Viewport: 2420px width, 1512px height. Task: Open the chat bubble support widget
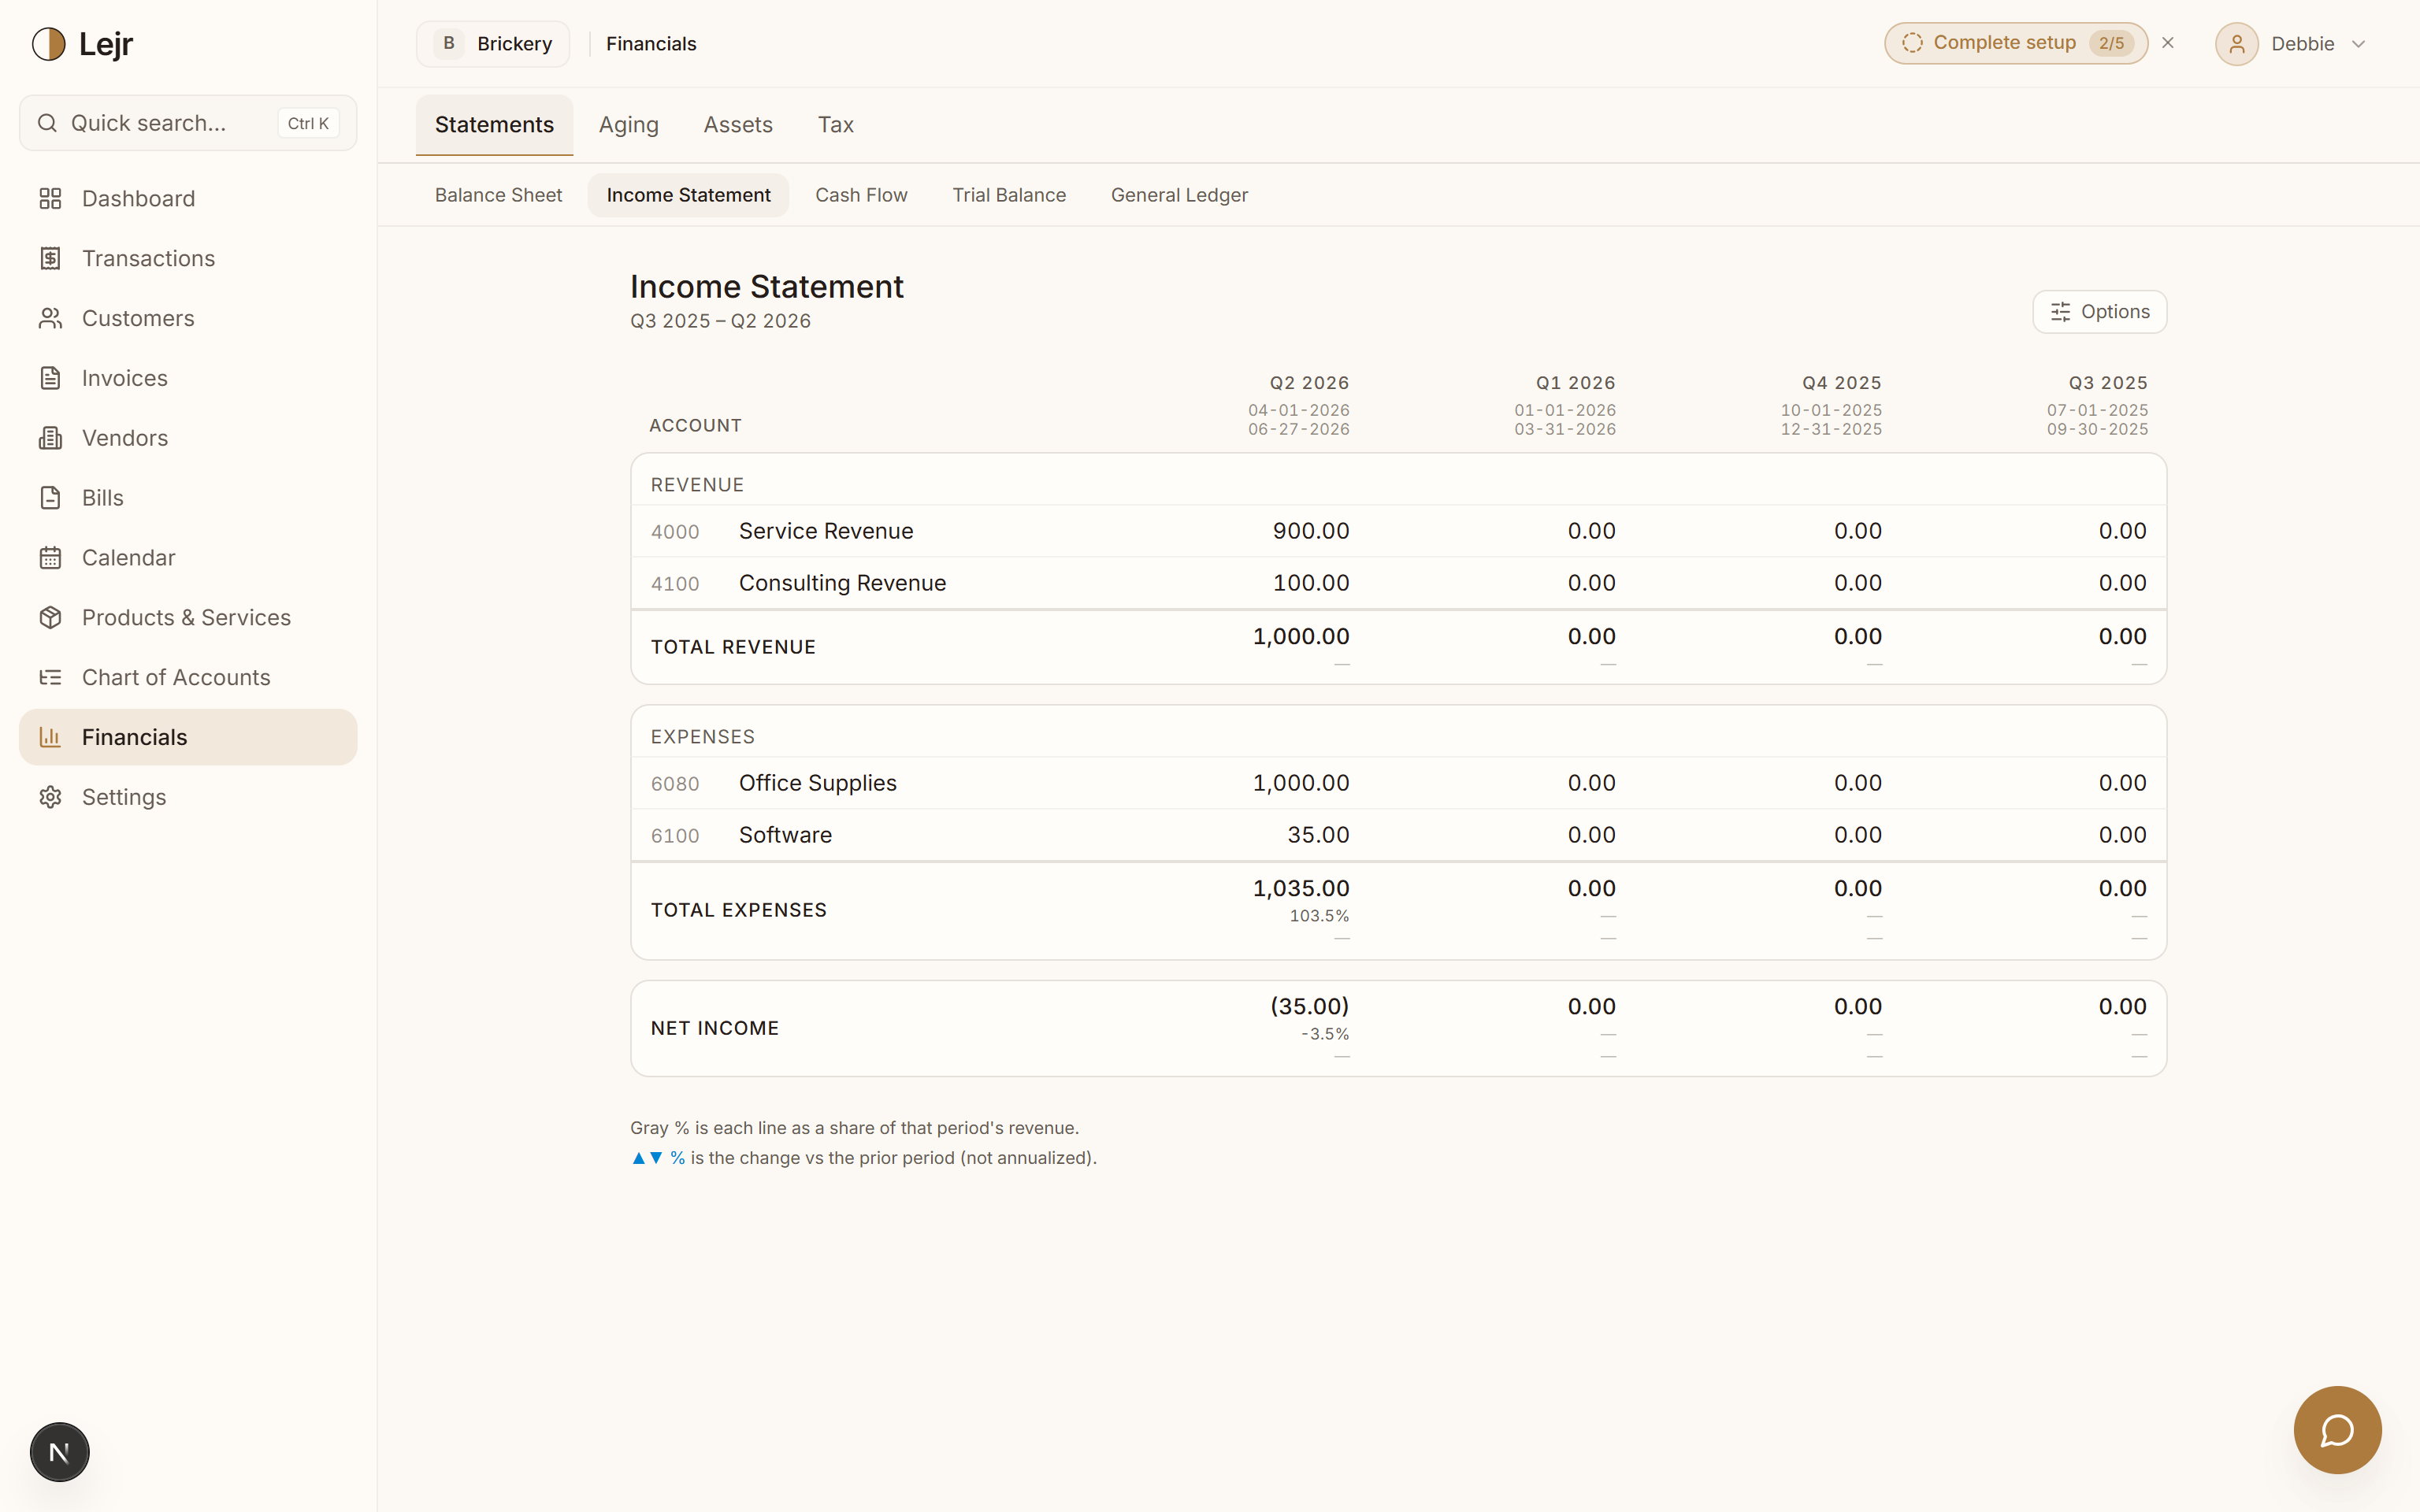(x=2337, y=1429)
